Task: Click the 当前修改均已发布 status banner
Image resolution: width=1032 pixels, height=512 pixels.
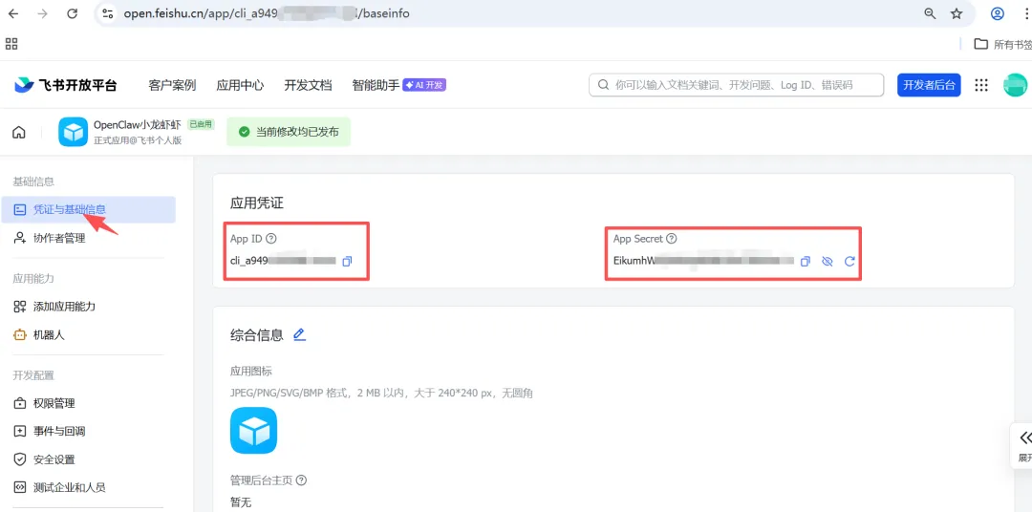Action: click(x=289, y=132)
